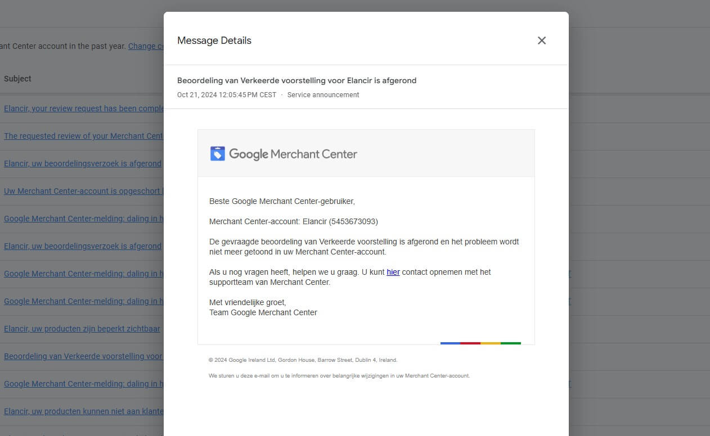Click the Google Ireland Ltd address footer

(x=303, y=360)
